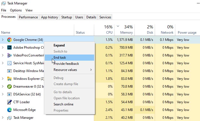Click the 54.4 MB memory value
Image resolution: width=200 pixels, height=121 pixels.
(127, 102)
